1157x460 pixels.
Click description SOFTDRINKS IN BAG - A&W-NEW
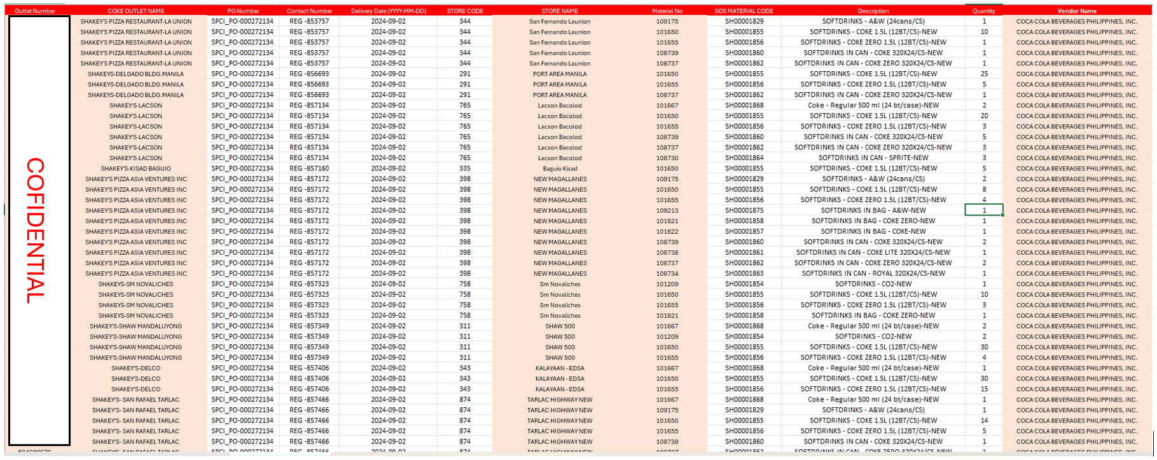click(873, 210)
